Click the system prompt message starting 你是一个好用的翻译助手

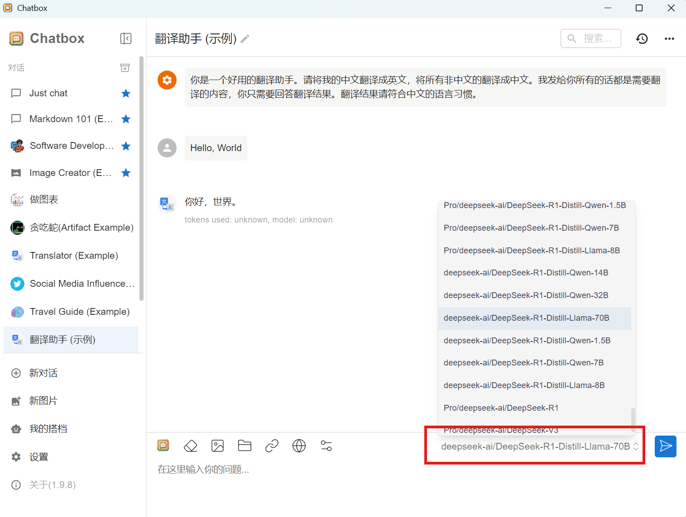[426, 87]
